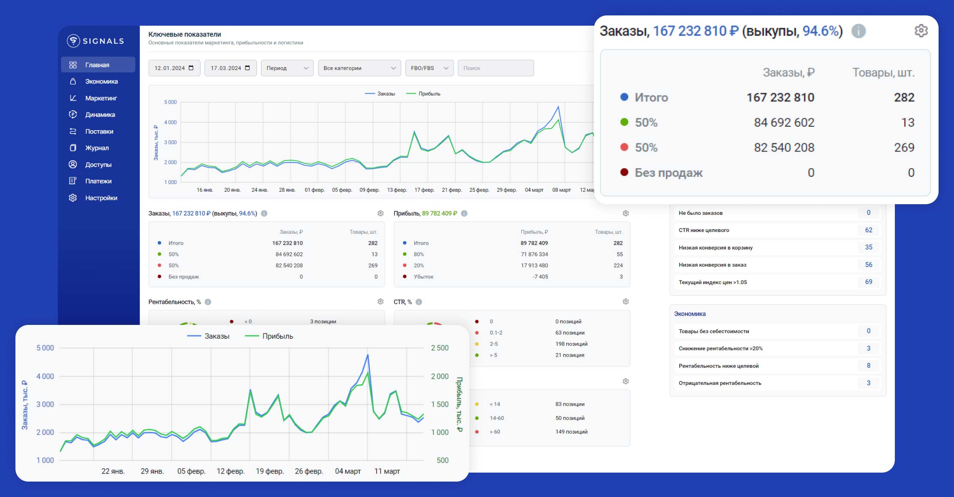
Task: Click the Журнал copy icon
Action: (73, 148)
